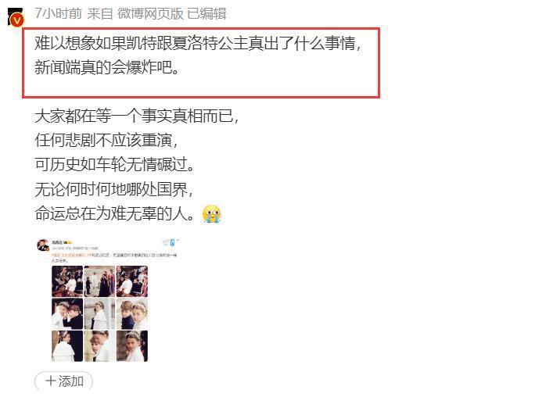The width and height of the screenshot is (557, 397).
Task: Open the bottom-left photo in the nine-grid
Action: pos(67,346)
